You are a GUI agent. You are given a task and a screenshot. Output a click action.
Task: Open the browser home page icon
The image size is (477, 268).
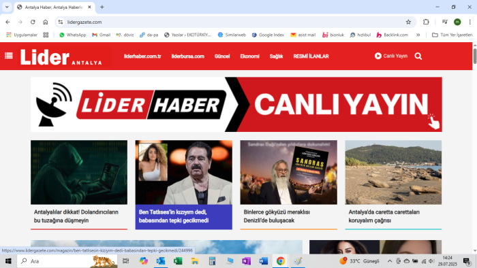click(x=46, y=22)
